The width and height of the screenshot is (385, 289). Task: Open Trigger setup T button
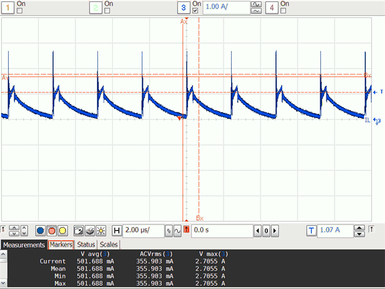tap(311, 231)
